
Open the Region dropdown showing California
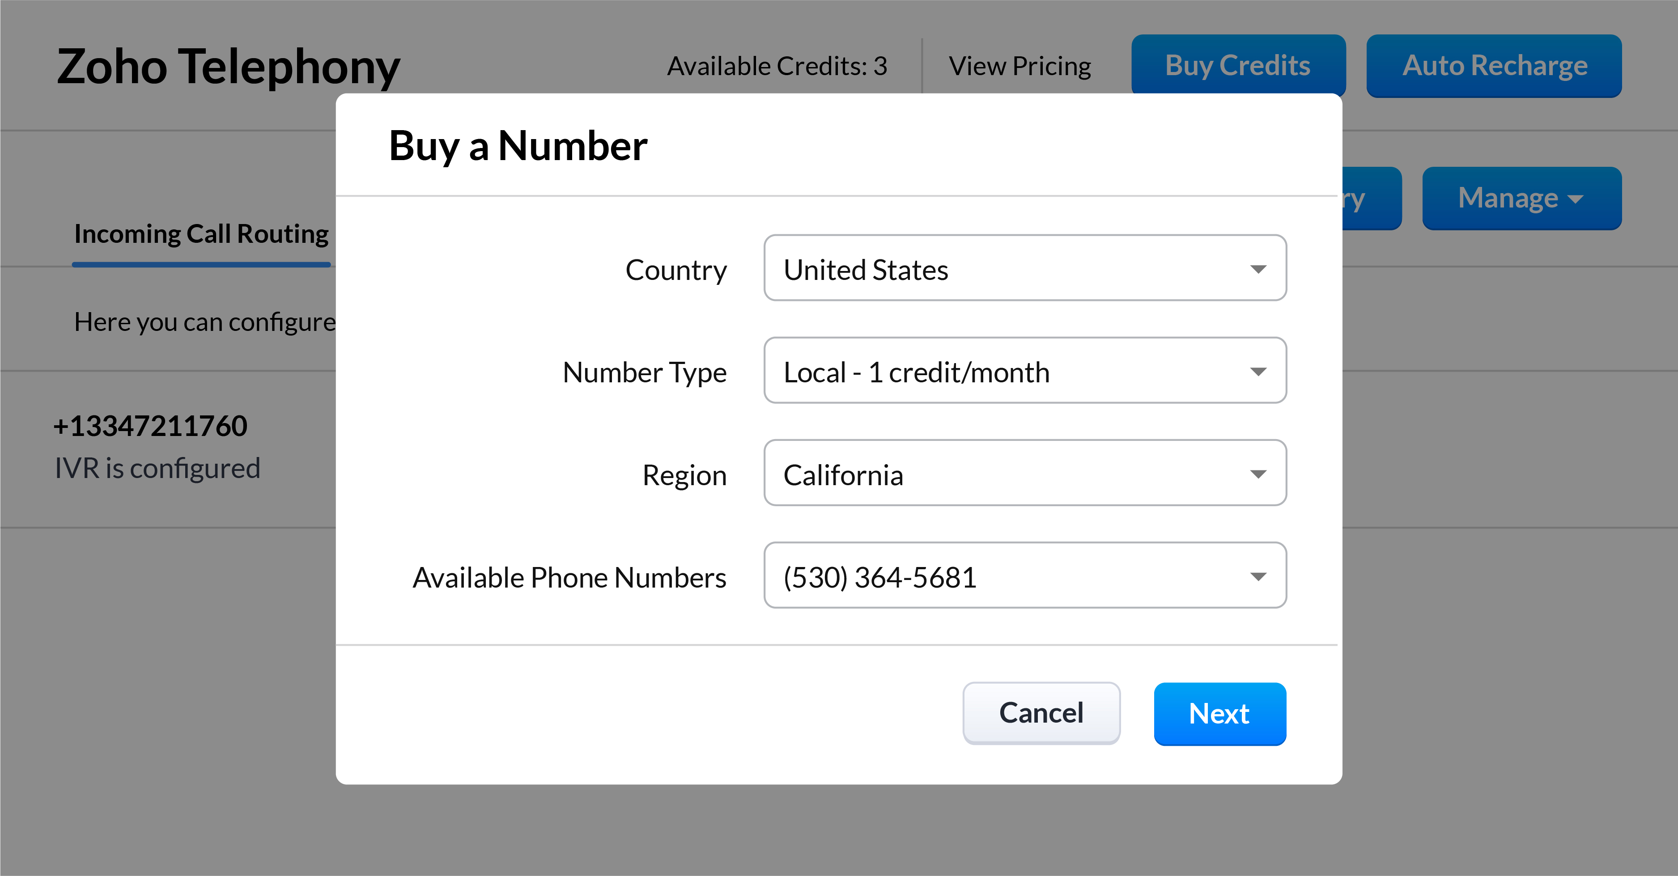click(x=1024, y=474)
